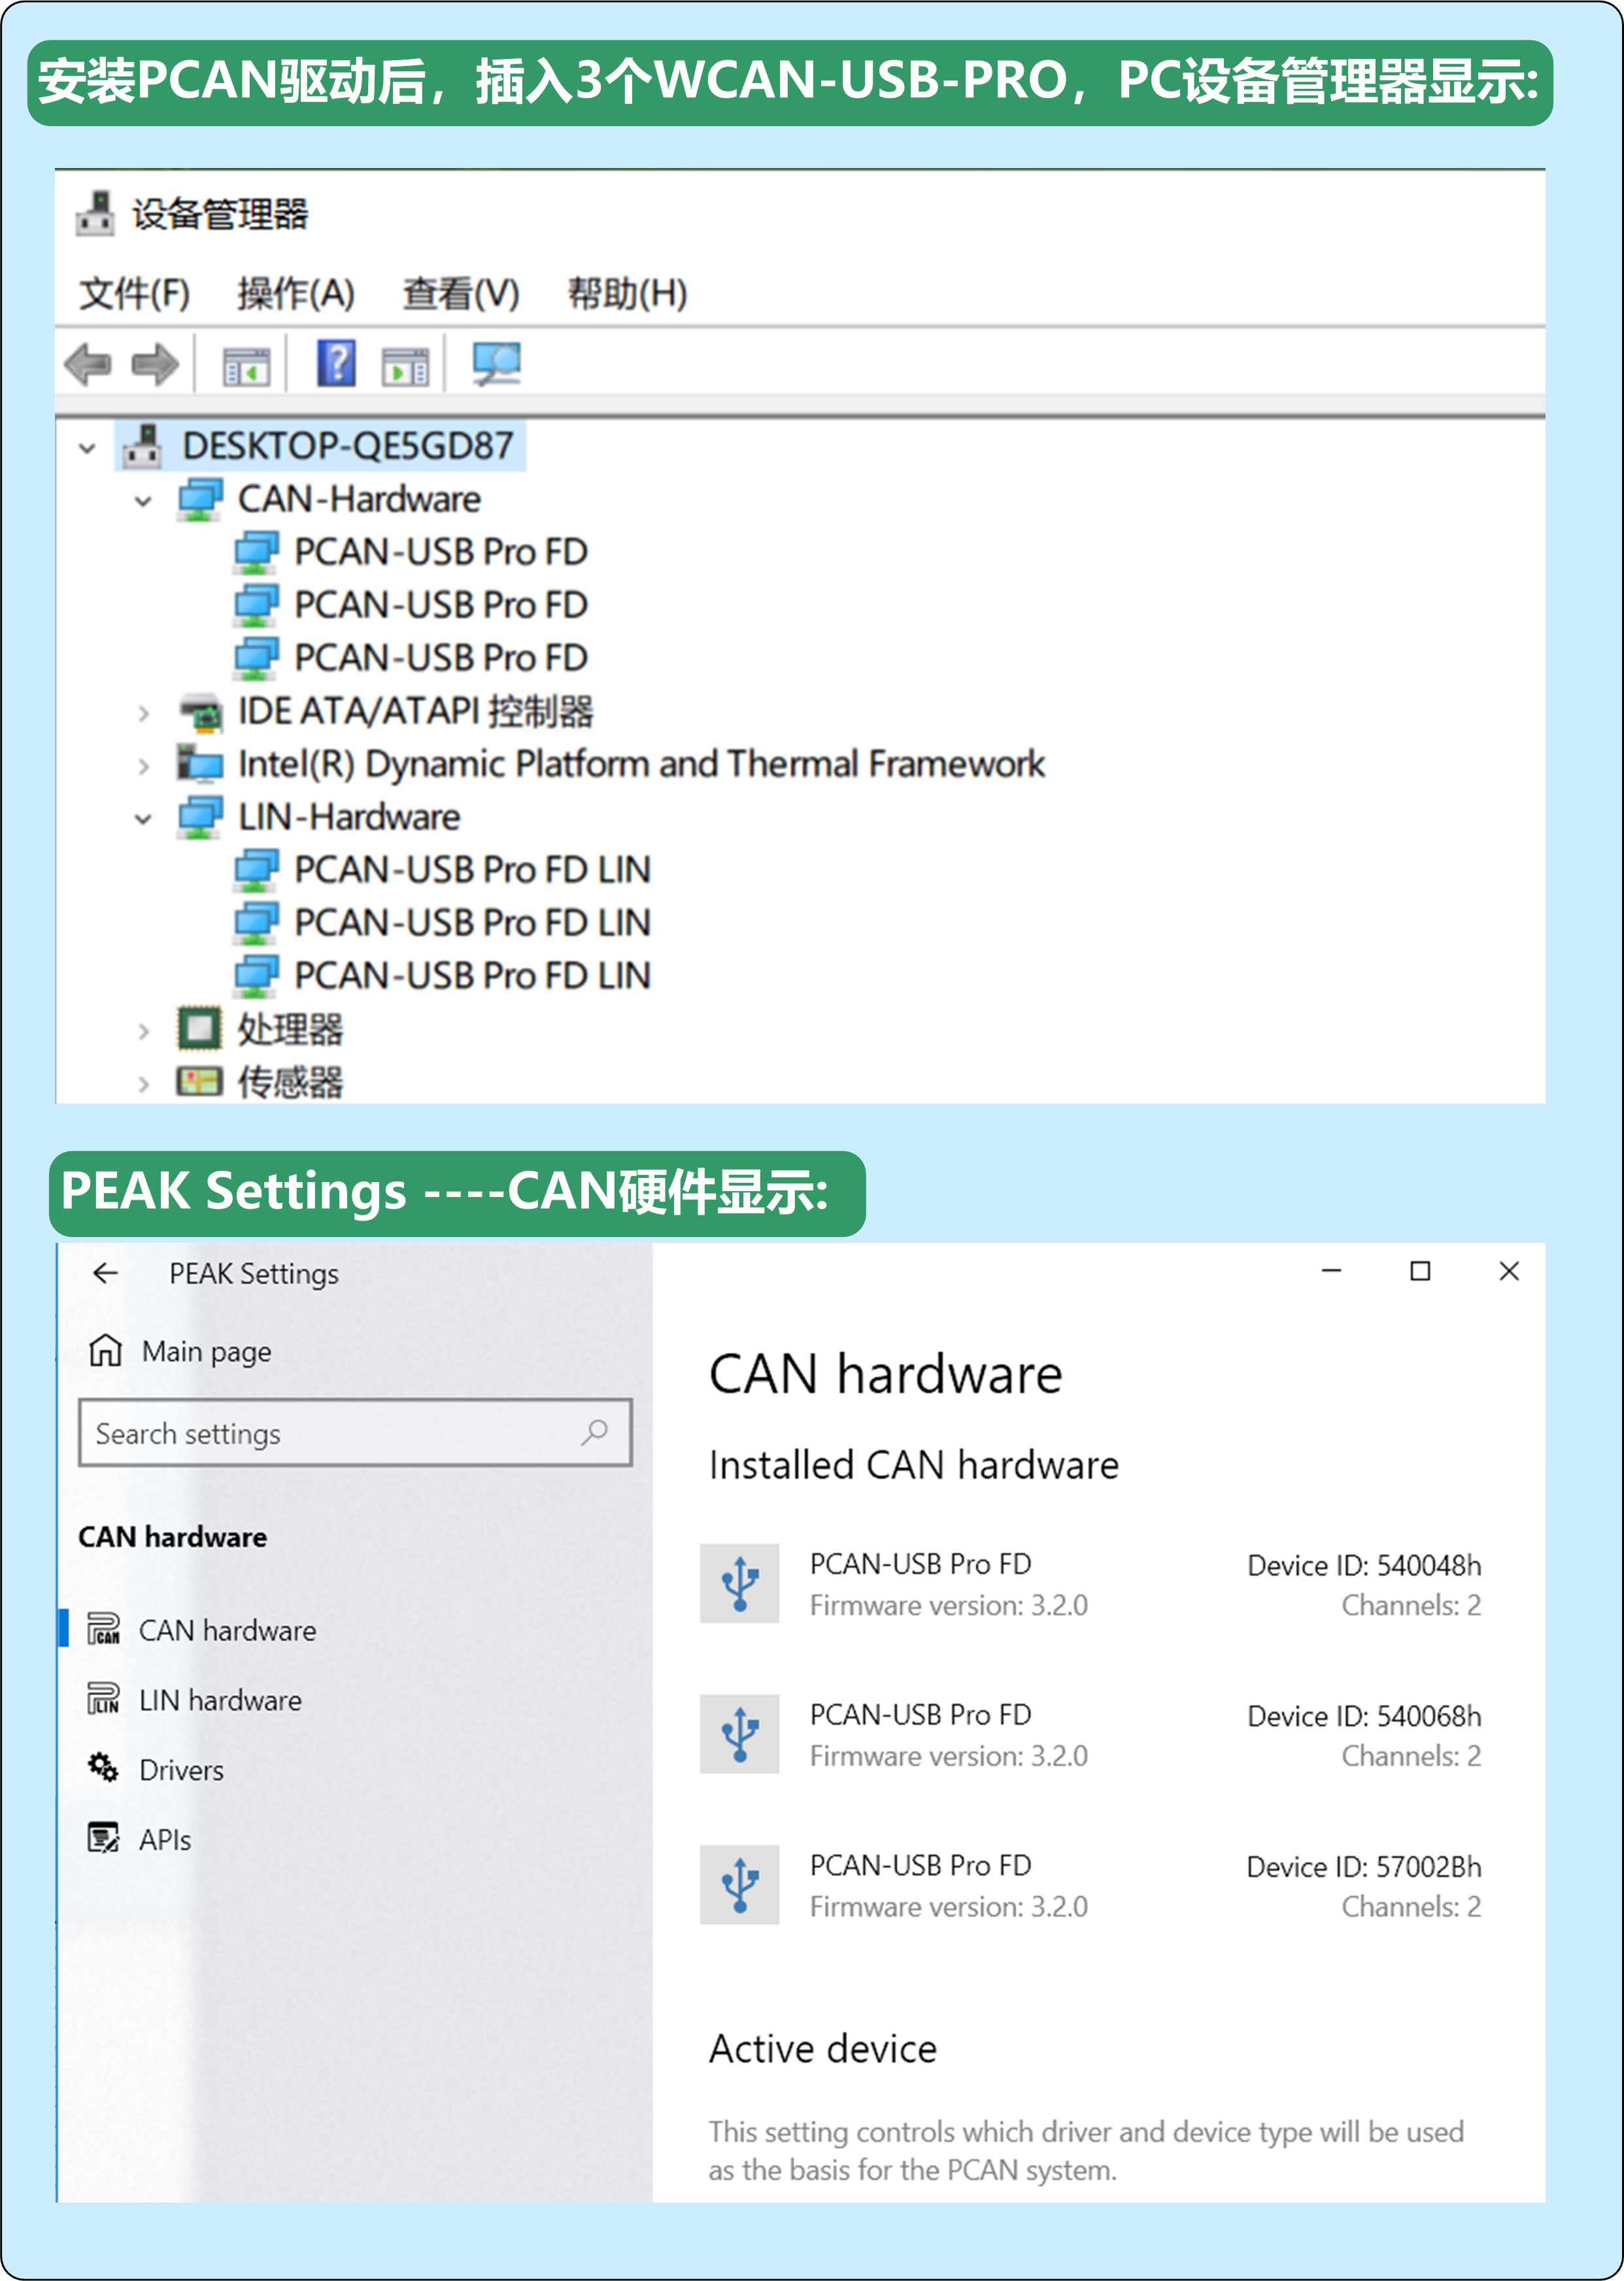
Task: Click the Drivers gears icon
Action: coord(103,1768)
